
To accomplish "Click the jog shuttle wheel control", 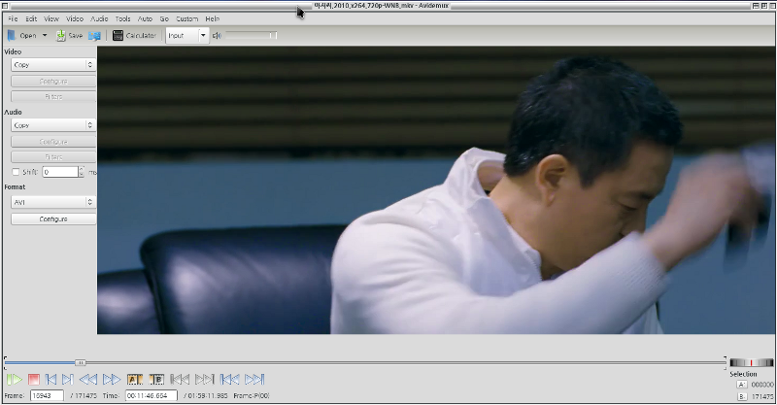I will click(751, 362).
